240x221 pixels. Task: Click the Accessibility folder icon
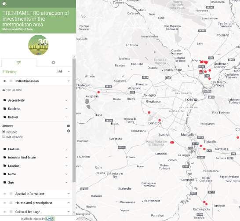5,100
